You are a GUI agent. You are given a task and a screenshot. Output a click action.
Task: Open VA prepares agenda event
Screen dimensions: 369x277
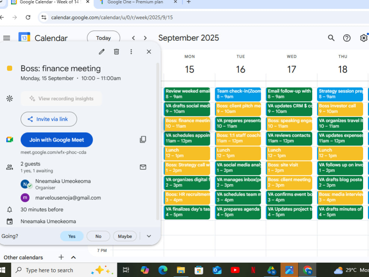(x=238, y=212)
